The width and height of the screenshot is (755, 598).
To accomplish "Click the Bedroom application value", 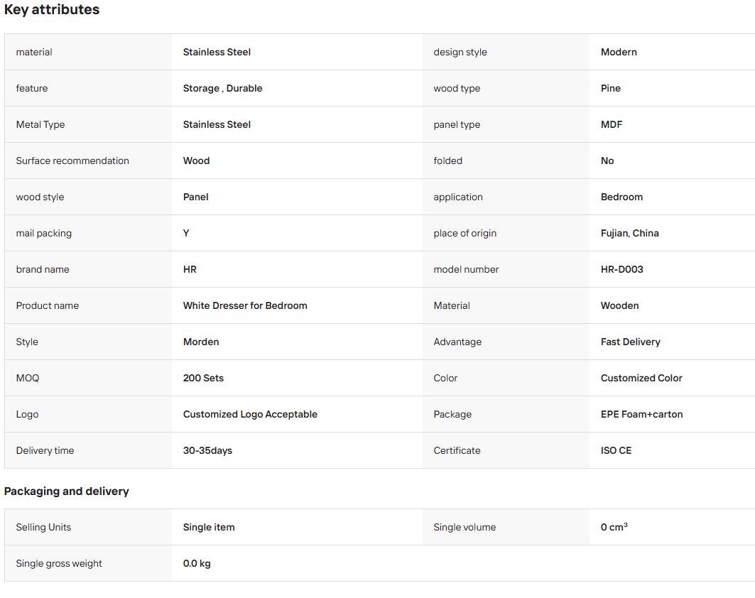I will (621, 197).
